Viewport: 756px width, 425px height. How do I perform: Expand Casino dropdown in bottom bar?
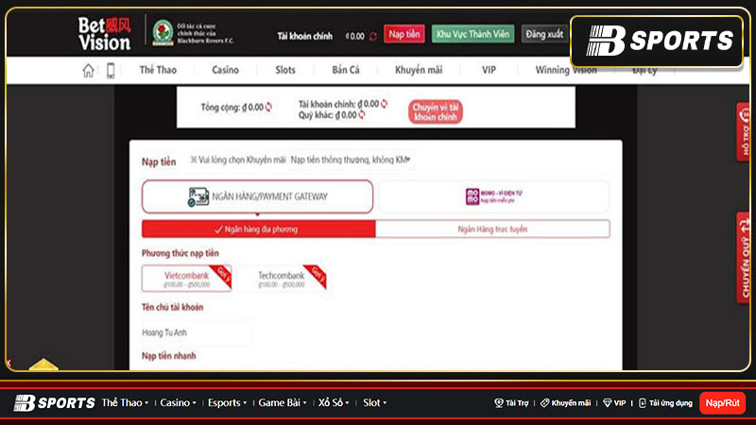[x=178, y=403]
